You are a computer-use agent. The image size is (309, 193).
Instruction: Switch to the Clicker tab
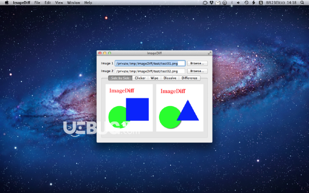(140, 78)
